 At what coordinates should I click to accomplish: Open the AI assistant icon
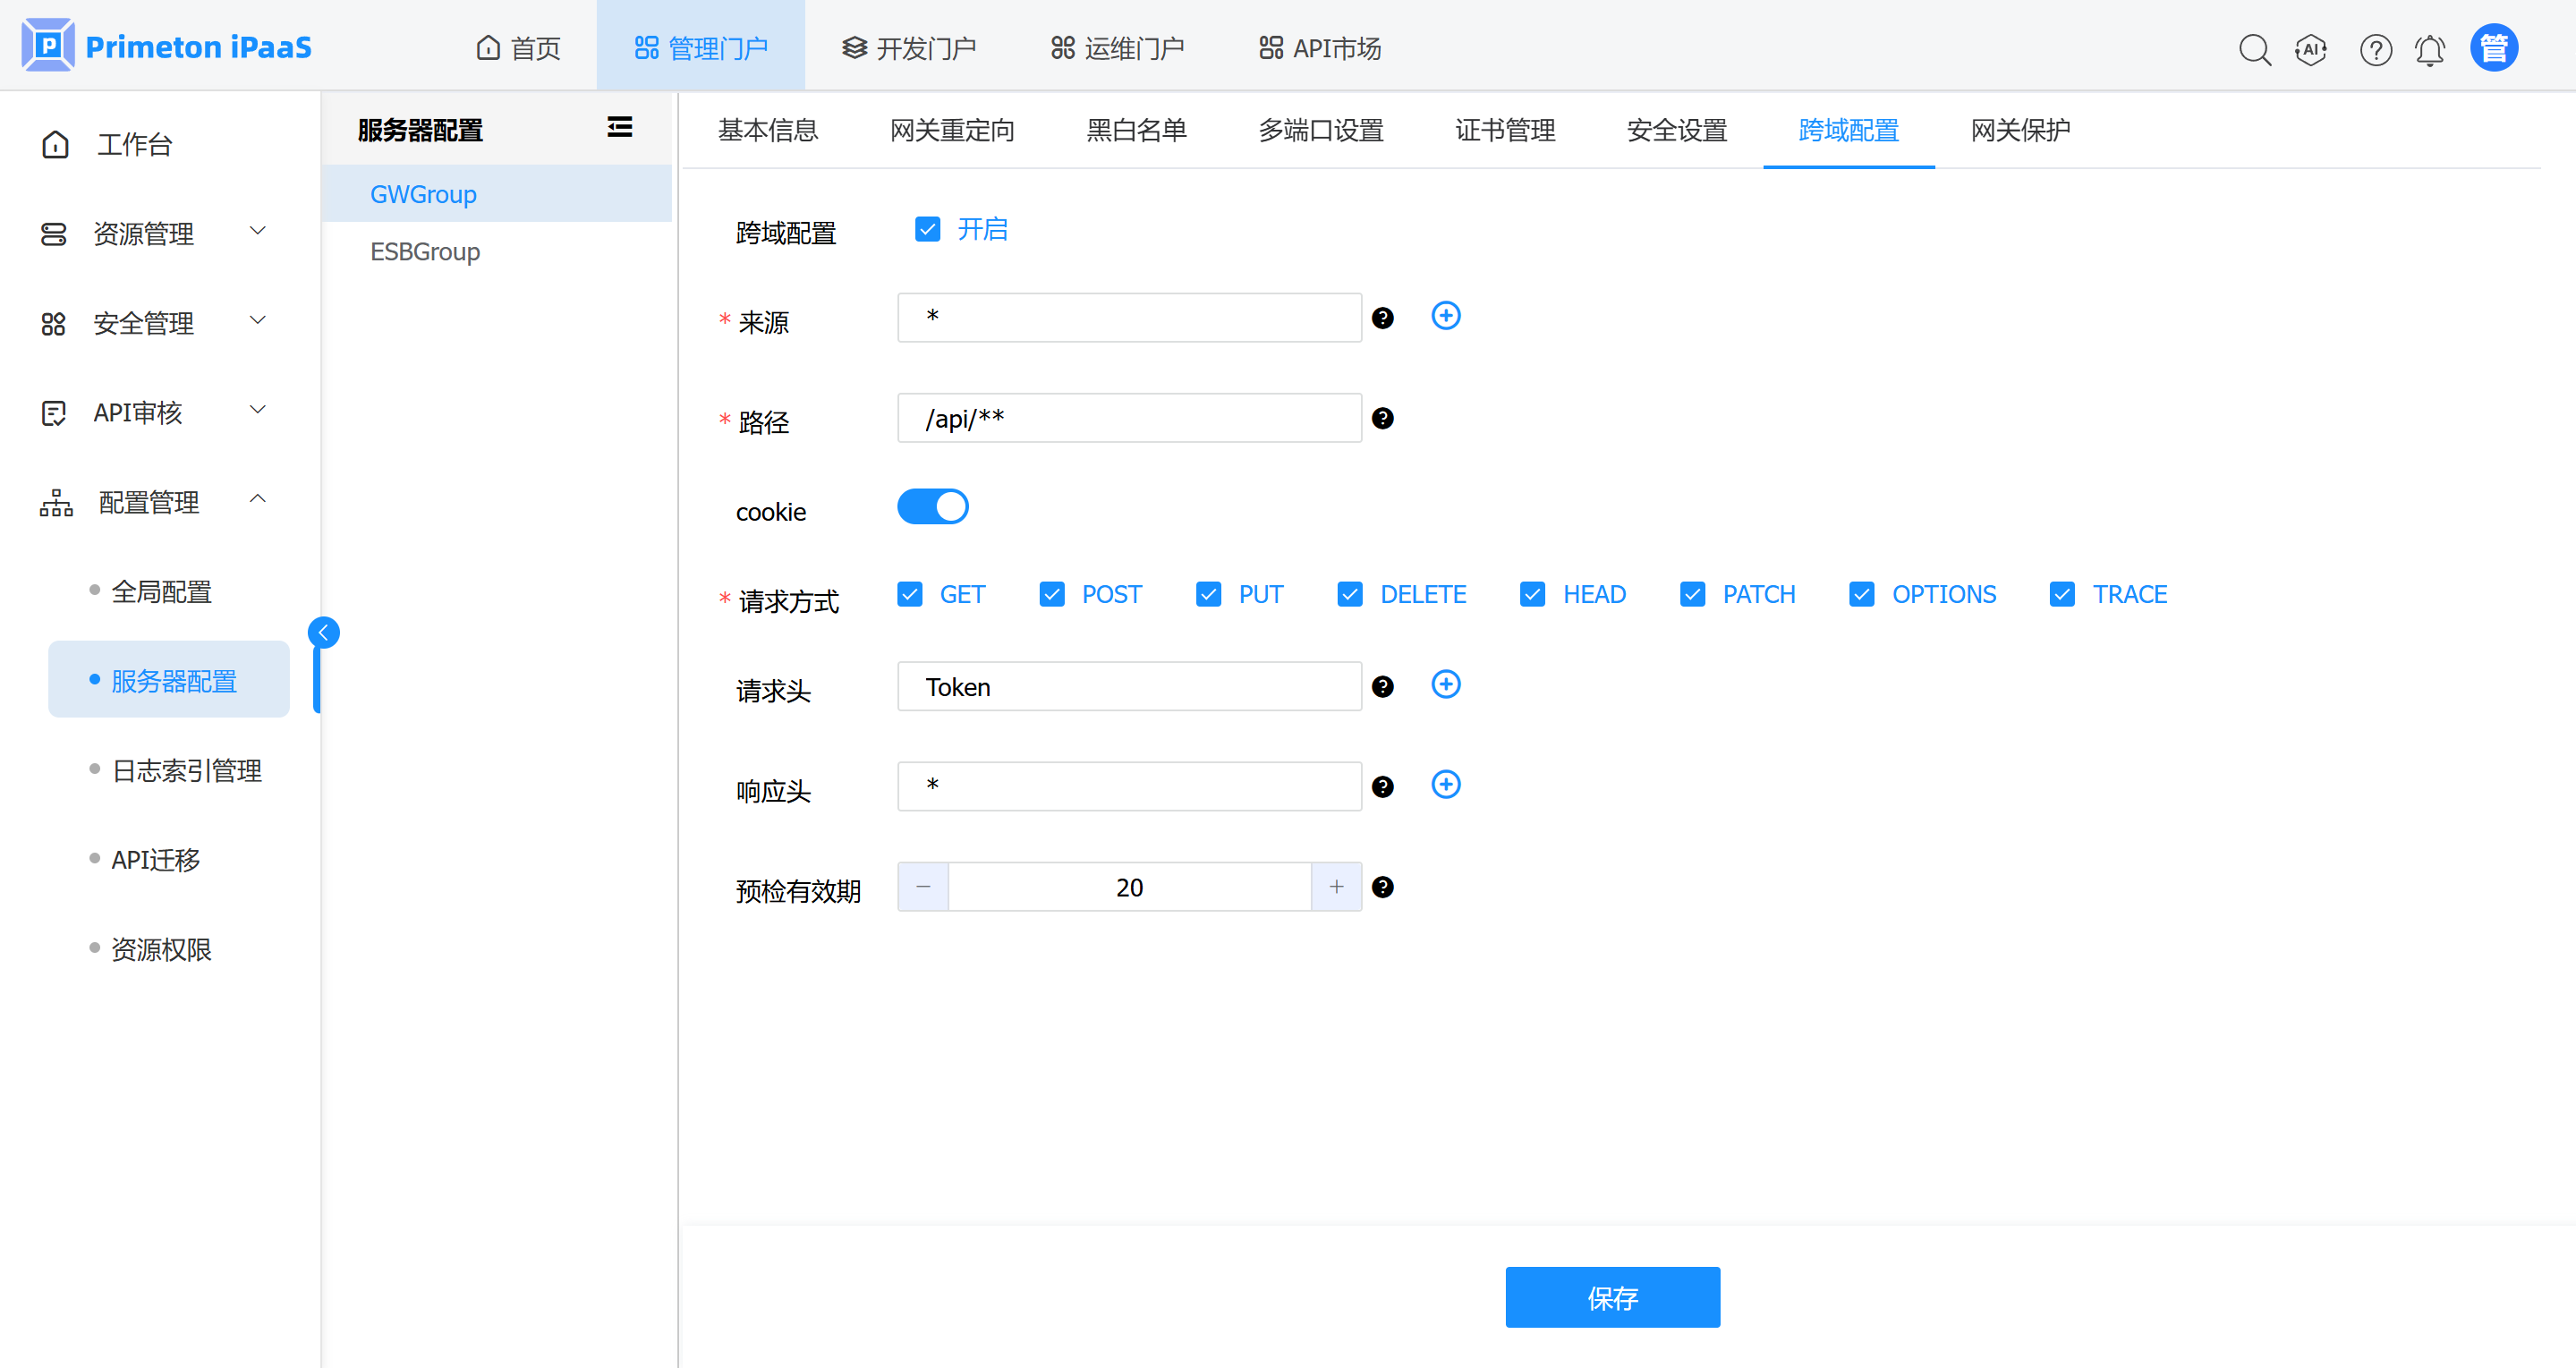(2311, 49)
